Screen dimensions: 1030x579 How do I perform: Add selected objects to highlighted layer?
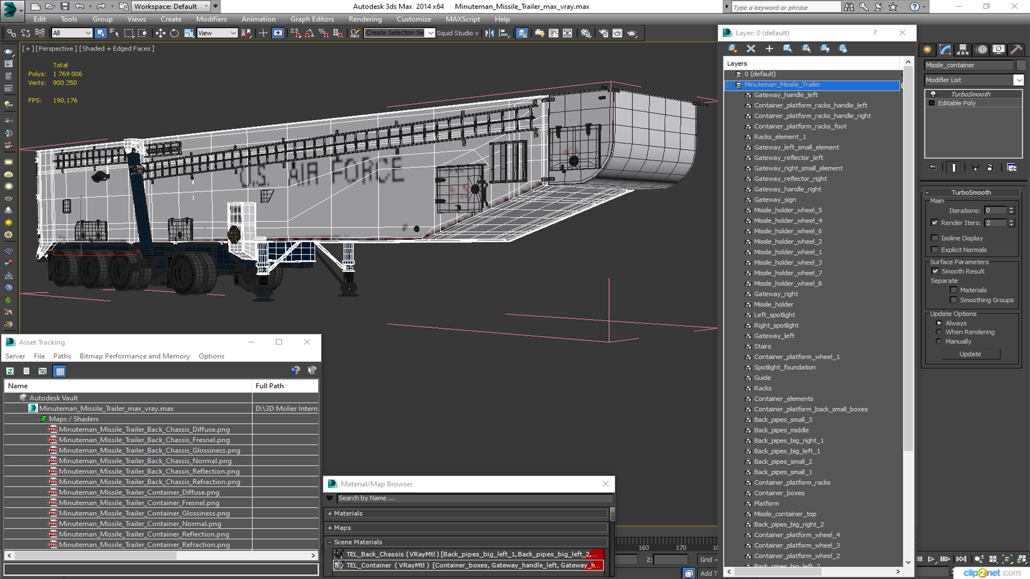click(769, 49)
